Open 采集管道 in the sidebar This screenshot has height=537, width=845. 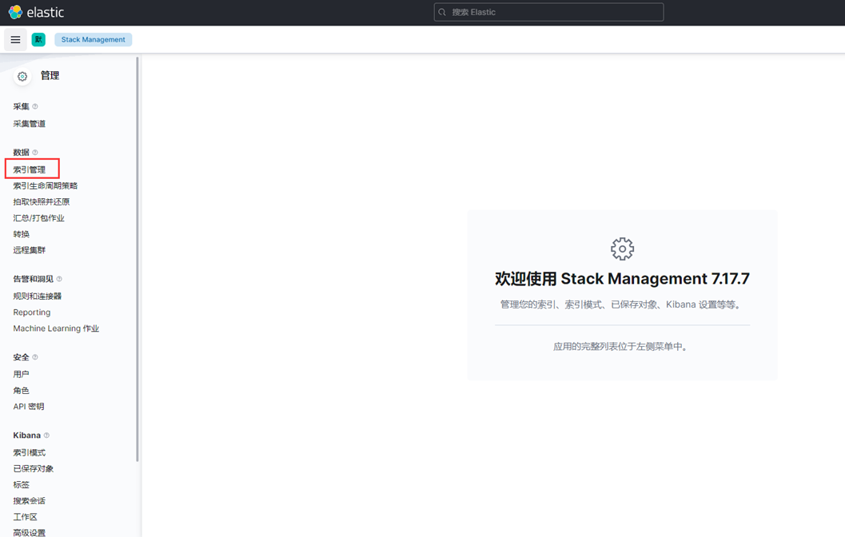click(29, 124)
